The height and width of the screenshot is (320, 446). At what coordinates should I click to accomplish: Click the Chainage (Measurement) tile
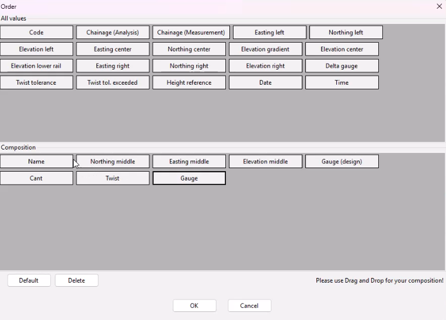point(191,33)
